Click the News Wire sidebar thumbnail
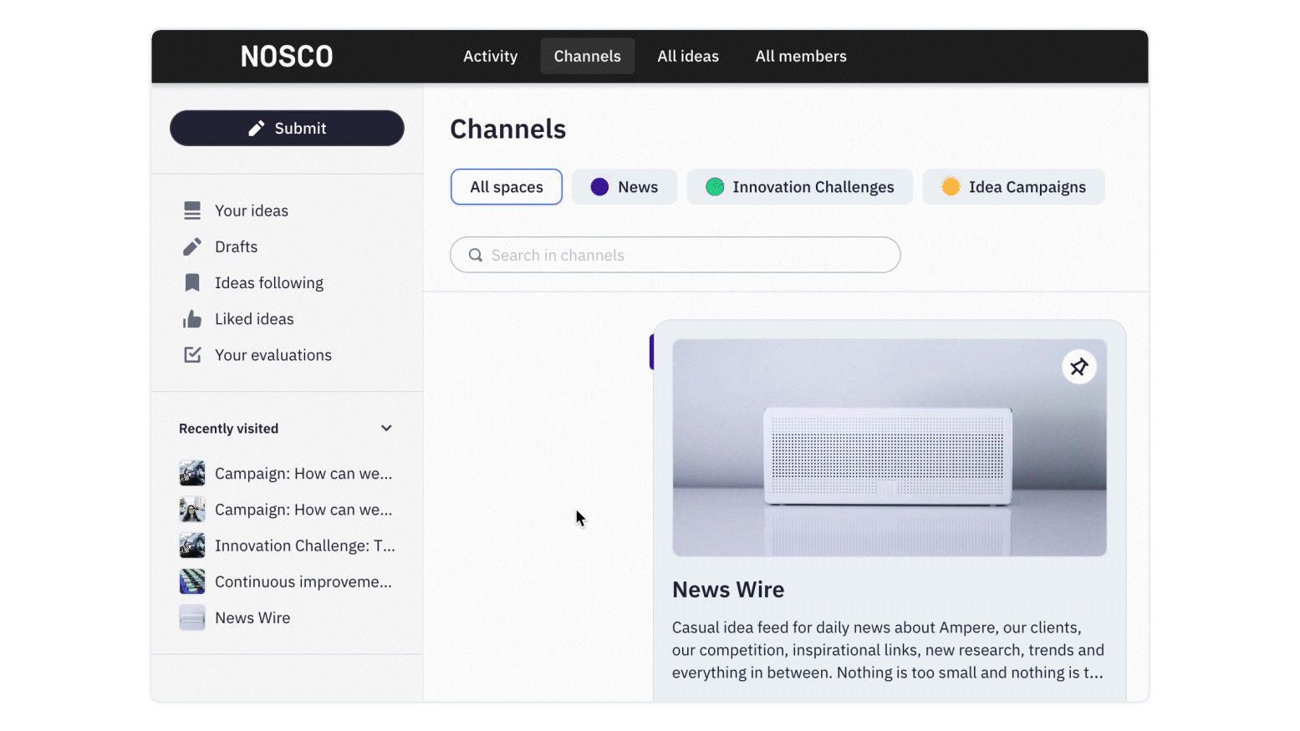Image resolution: width=1300 pixels, height=731 pixels. [x=192, y=617]
